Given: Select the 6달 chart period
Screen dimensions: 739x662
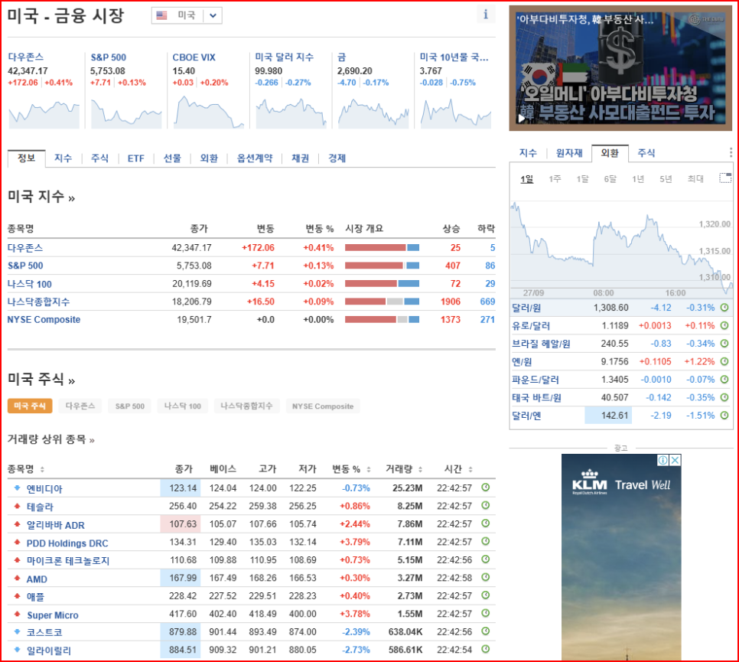Looking at the screenshot, I should 610,179.
